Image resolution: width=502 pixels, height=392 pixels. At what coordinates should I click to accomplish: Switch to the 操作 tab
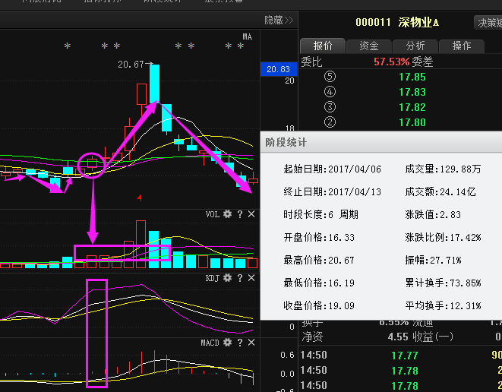click(x=461, y=46)
